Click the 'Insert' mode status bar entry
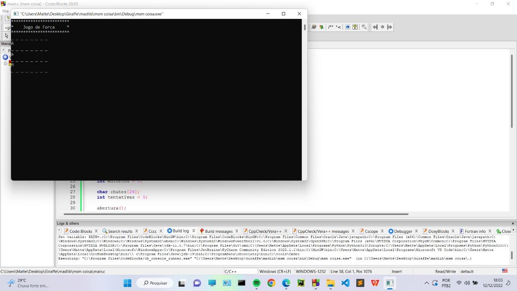 pos(397,271)
